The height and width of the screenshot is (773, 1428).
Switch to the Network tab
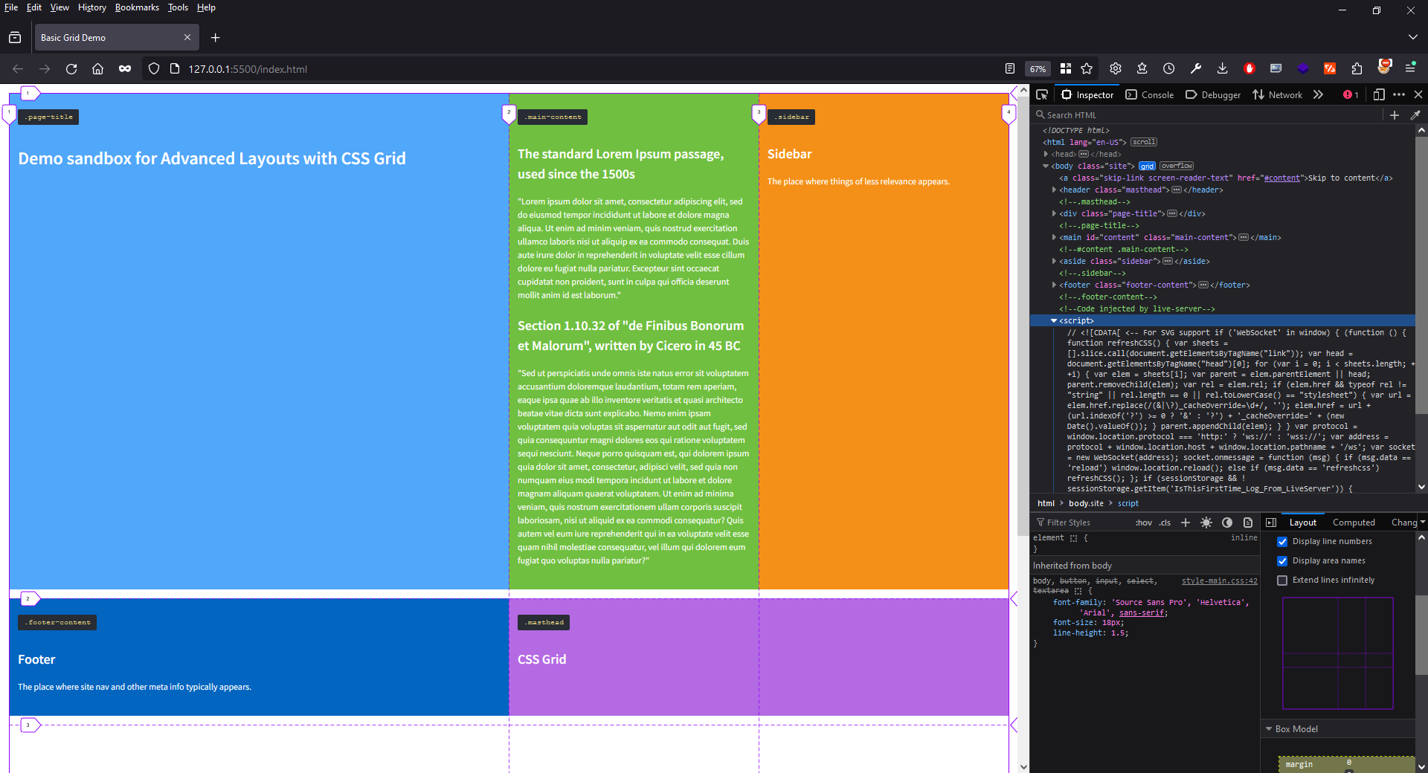[x=1278, y=94]
